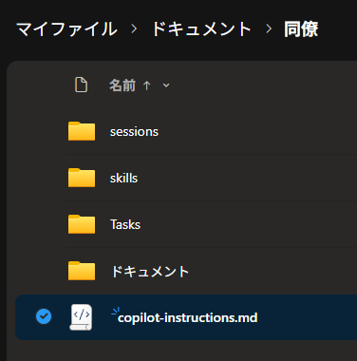Screen dimensions: 357x361
Task: Go to the ドキュメント breadcrumb
Action: click(201, 29)
